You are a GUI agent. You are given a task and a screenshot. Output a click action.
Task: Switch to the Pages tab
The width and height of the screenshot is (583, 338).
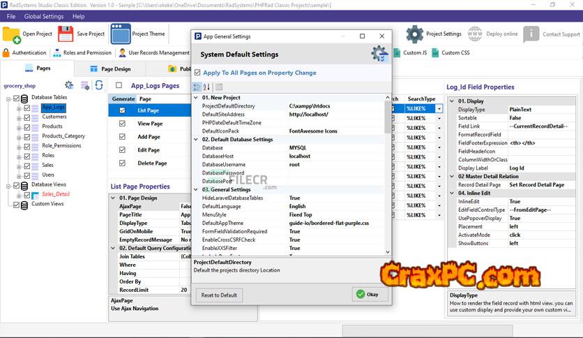point(37,68)
